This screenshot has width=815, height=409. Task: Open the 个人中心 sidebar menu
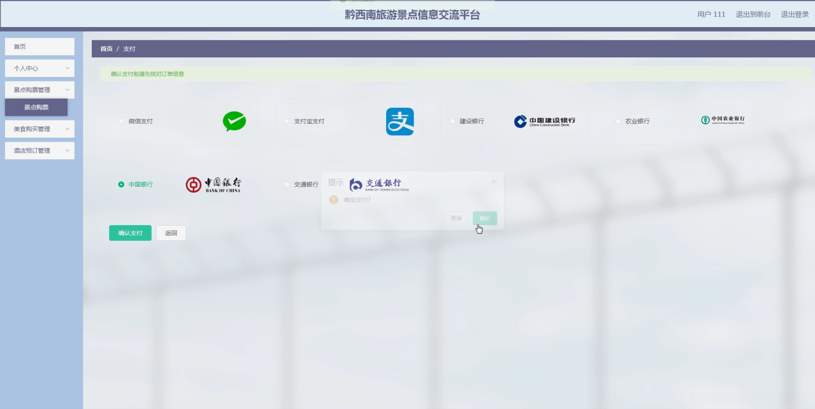[x=39, y=68]
